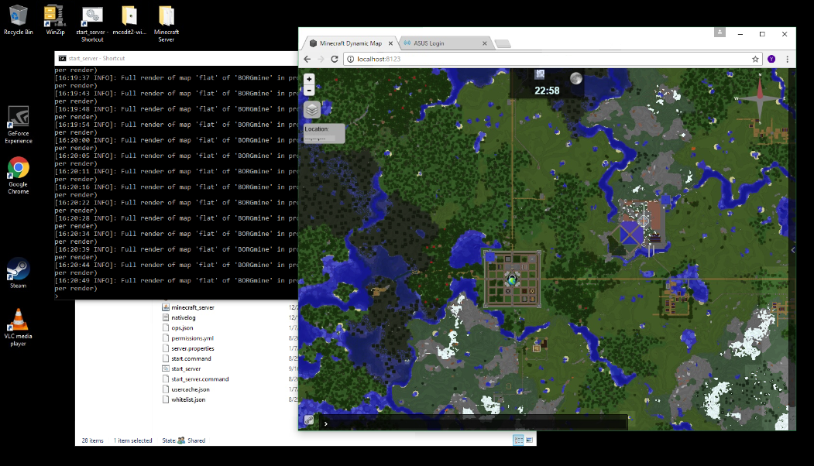The width and height of the screenshot is (814, 466).
Task: Click the Dynmap chat input box
Action: coord(472,423)
